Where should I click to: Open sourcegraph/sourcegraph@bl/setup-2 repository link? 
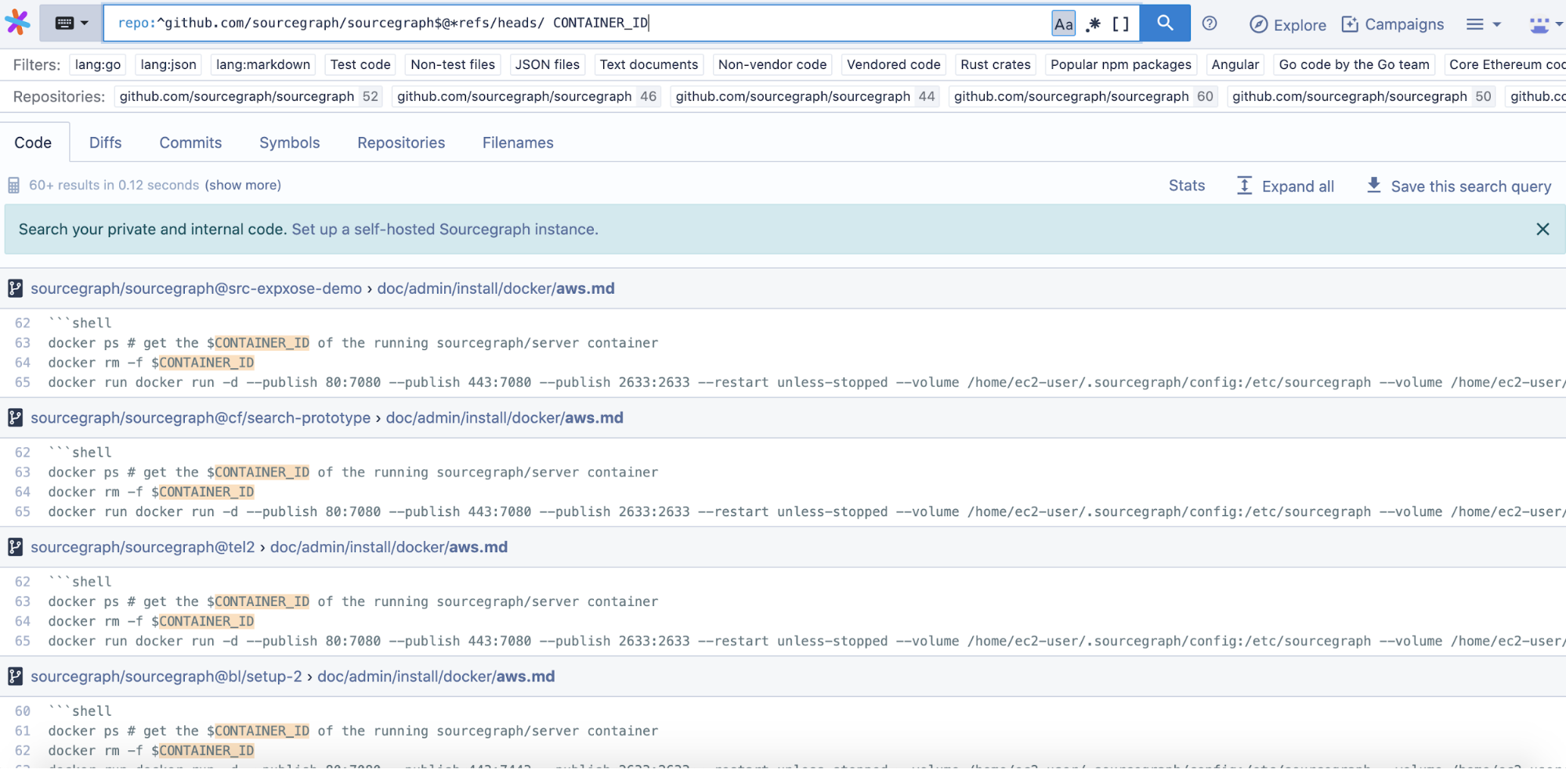pyautogui.click(x=166, y=677)
